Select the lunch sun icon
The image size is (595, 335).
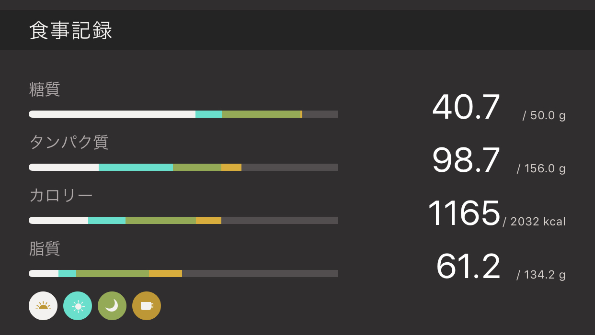coord(78,306)
